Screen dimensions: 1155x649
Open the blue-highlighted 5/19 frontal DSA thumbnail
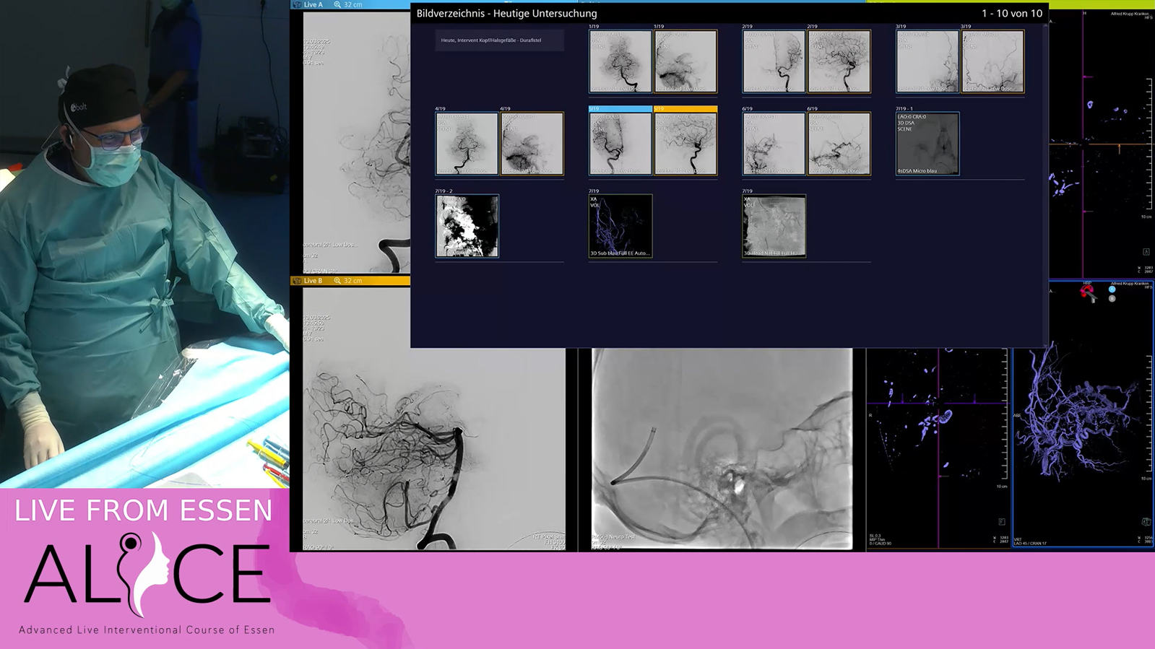620,143
